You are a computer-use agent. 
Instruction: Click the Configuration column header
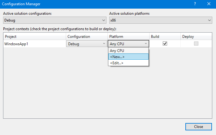click(x=86, y=37)
